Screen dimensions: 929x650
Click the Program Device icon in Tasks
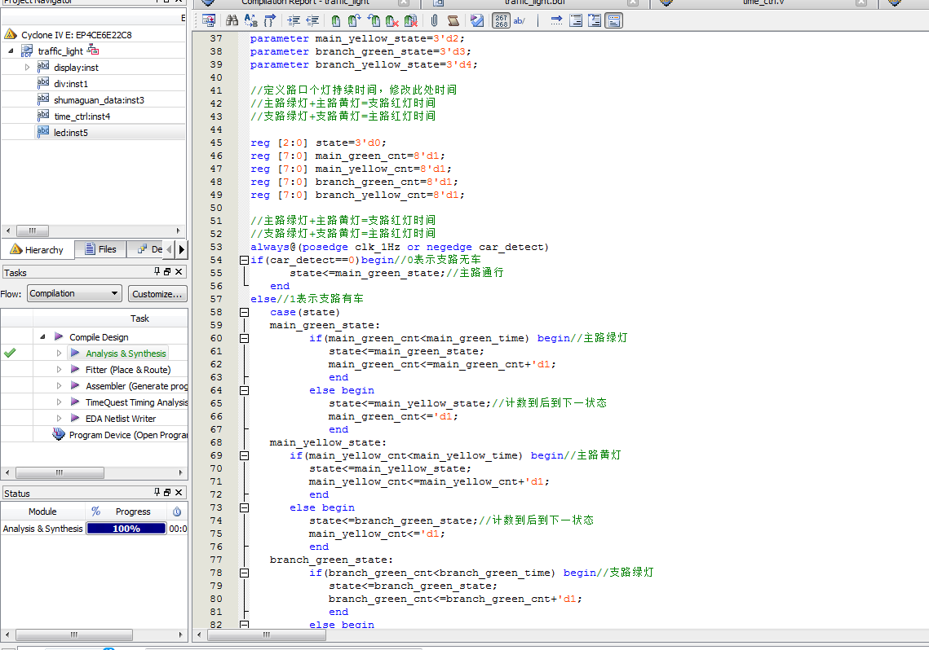point(59,435)
